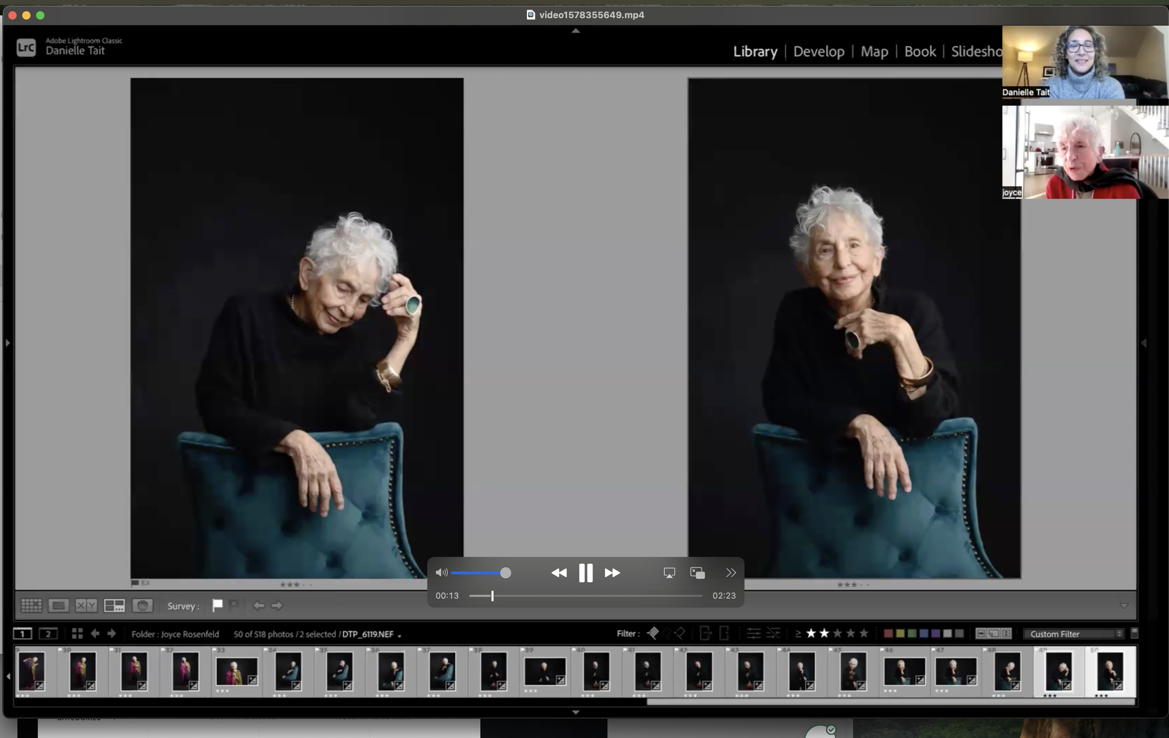Viewport: 1169px width, 738px height.
Task: Select previous photo arrow beside Survey
Action: 259,606
